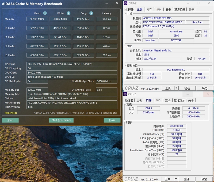Open 关于 tab in lower CPU-Z window
Screen dimensions: 214x182
[191, 100]
